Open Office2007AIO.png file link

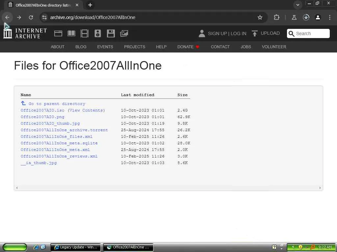click(x=42, y=117)
